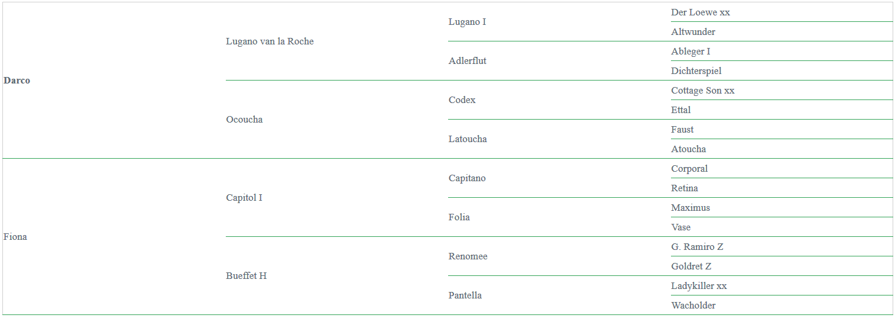
Task: Open Lugano van la Roche entry
Action: click(270, 41)
